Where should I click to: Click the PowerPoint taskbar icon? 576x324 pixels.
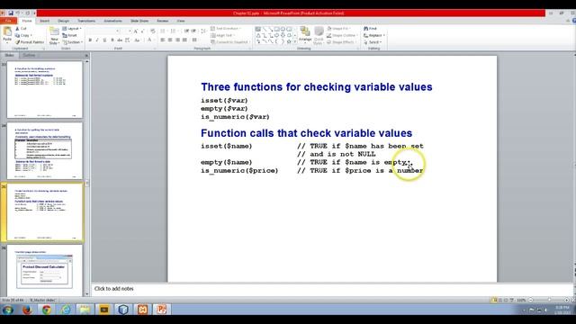coord(162,310)
